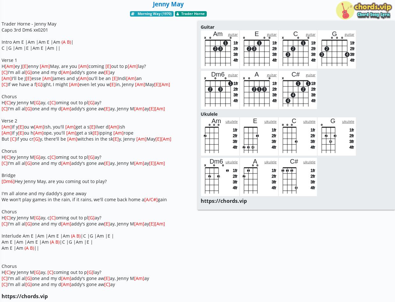Viewport: 395px width, 302px height.
Task: Open guitar link for C# chord
Action: [x=311, y=75]
